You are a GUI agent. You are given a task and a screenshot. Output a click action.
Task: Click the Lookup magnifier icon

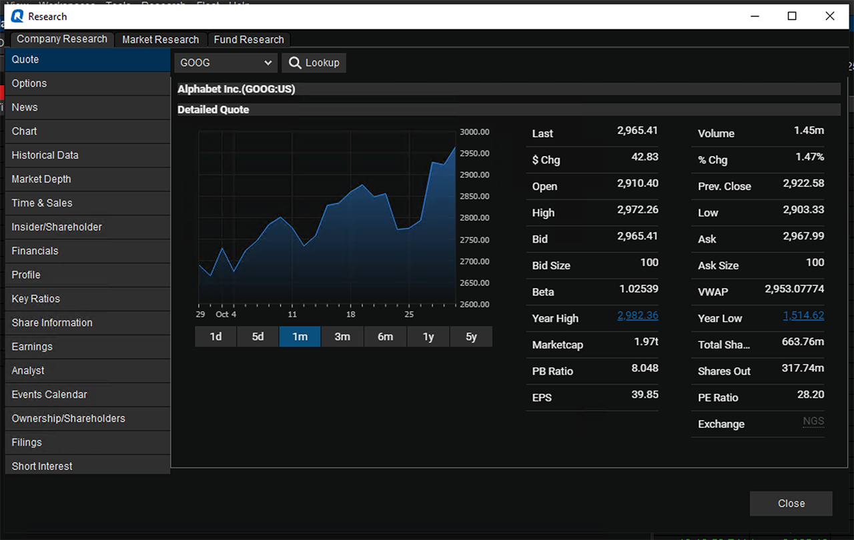click(295, 63)
